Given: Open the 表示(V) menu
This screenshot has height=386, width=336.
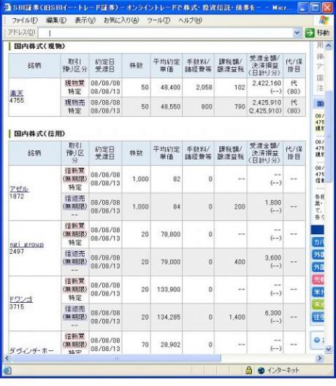Looking at the screenshot, I should tap(85, 20).
